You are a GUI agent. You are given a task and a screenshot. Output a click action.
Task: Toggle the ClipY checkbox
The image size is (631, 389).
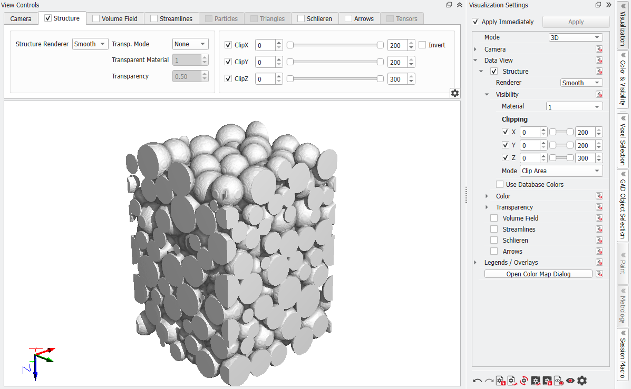coord(228,62)
